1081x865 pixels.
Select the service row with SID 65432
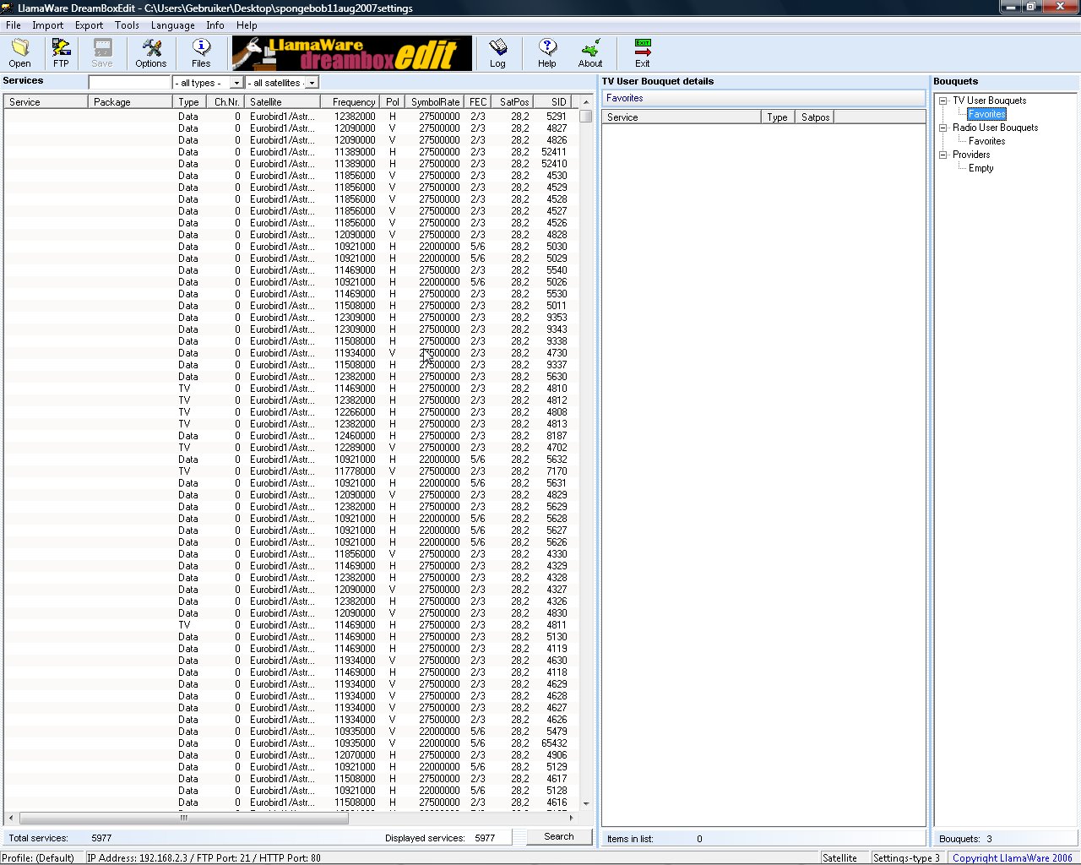tap(291, 743)
